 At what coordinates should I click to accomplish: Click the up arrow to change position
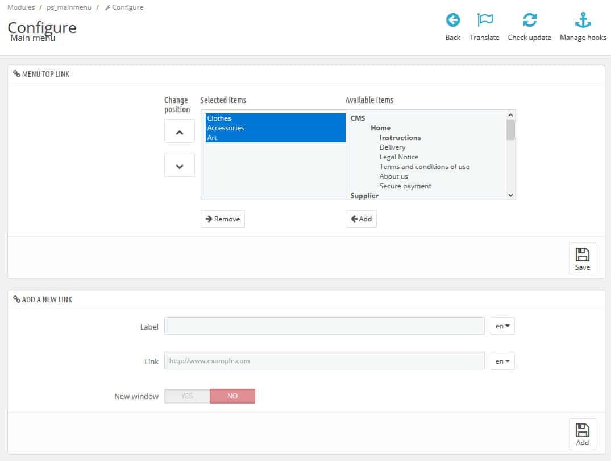(x=179, y=131)
